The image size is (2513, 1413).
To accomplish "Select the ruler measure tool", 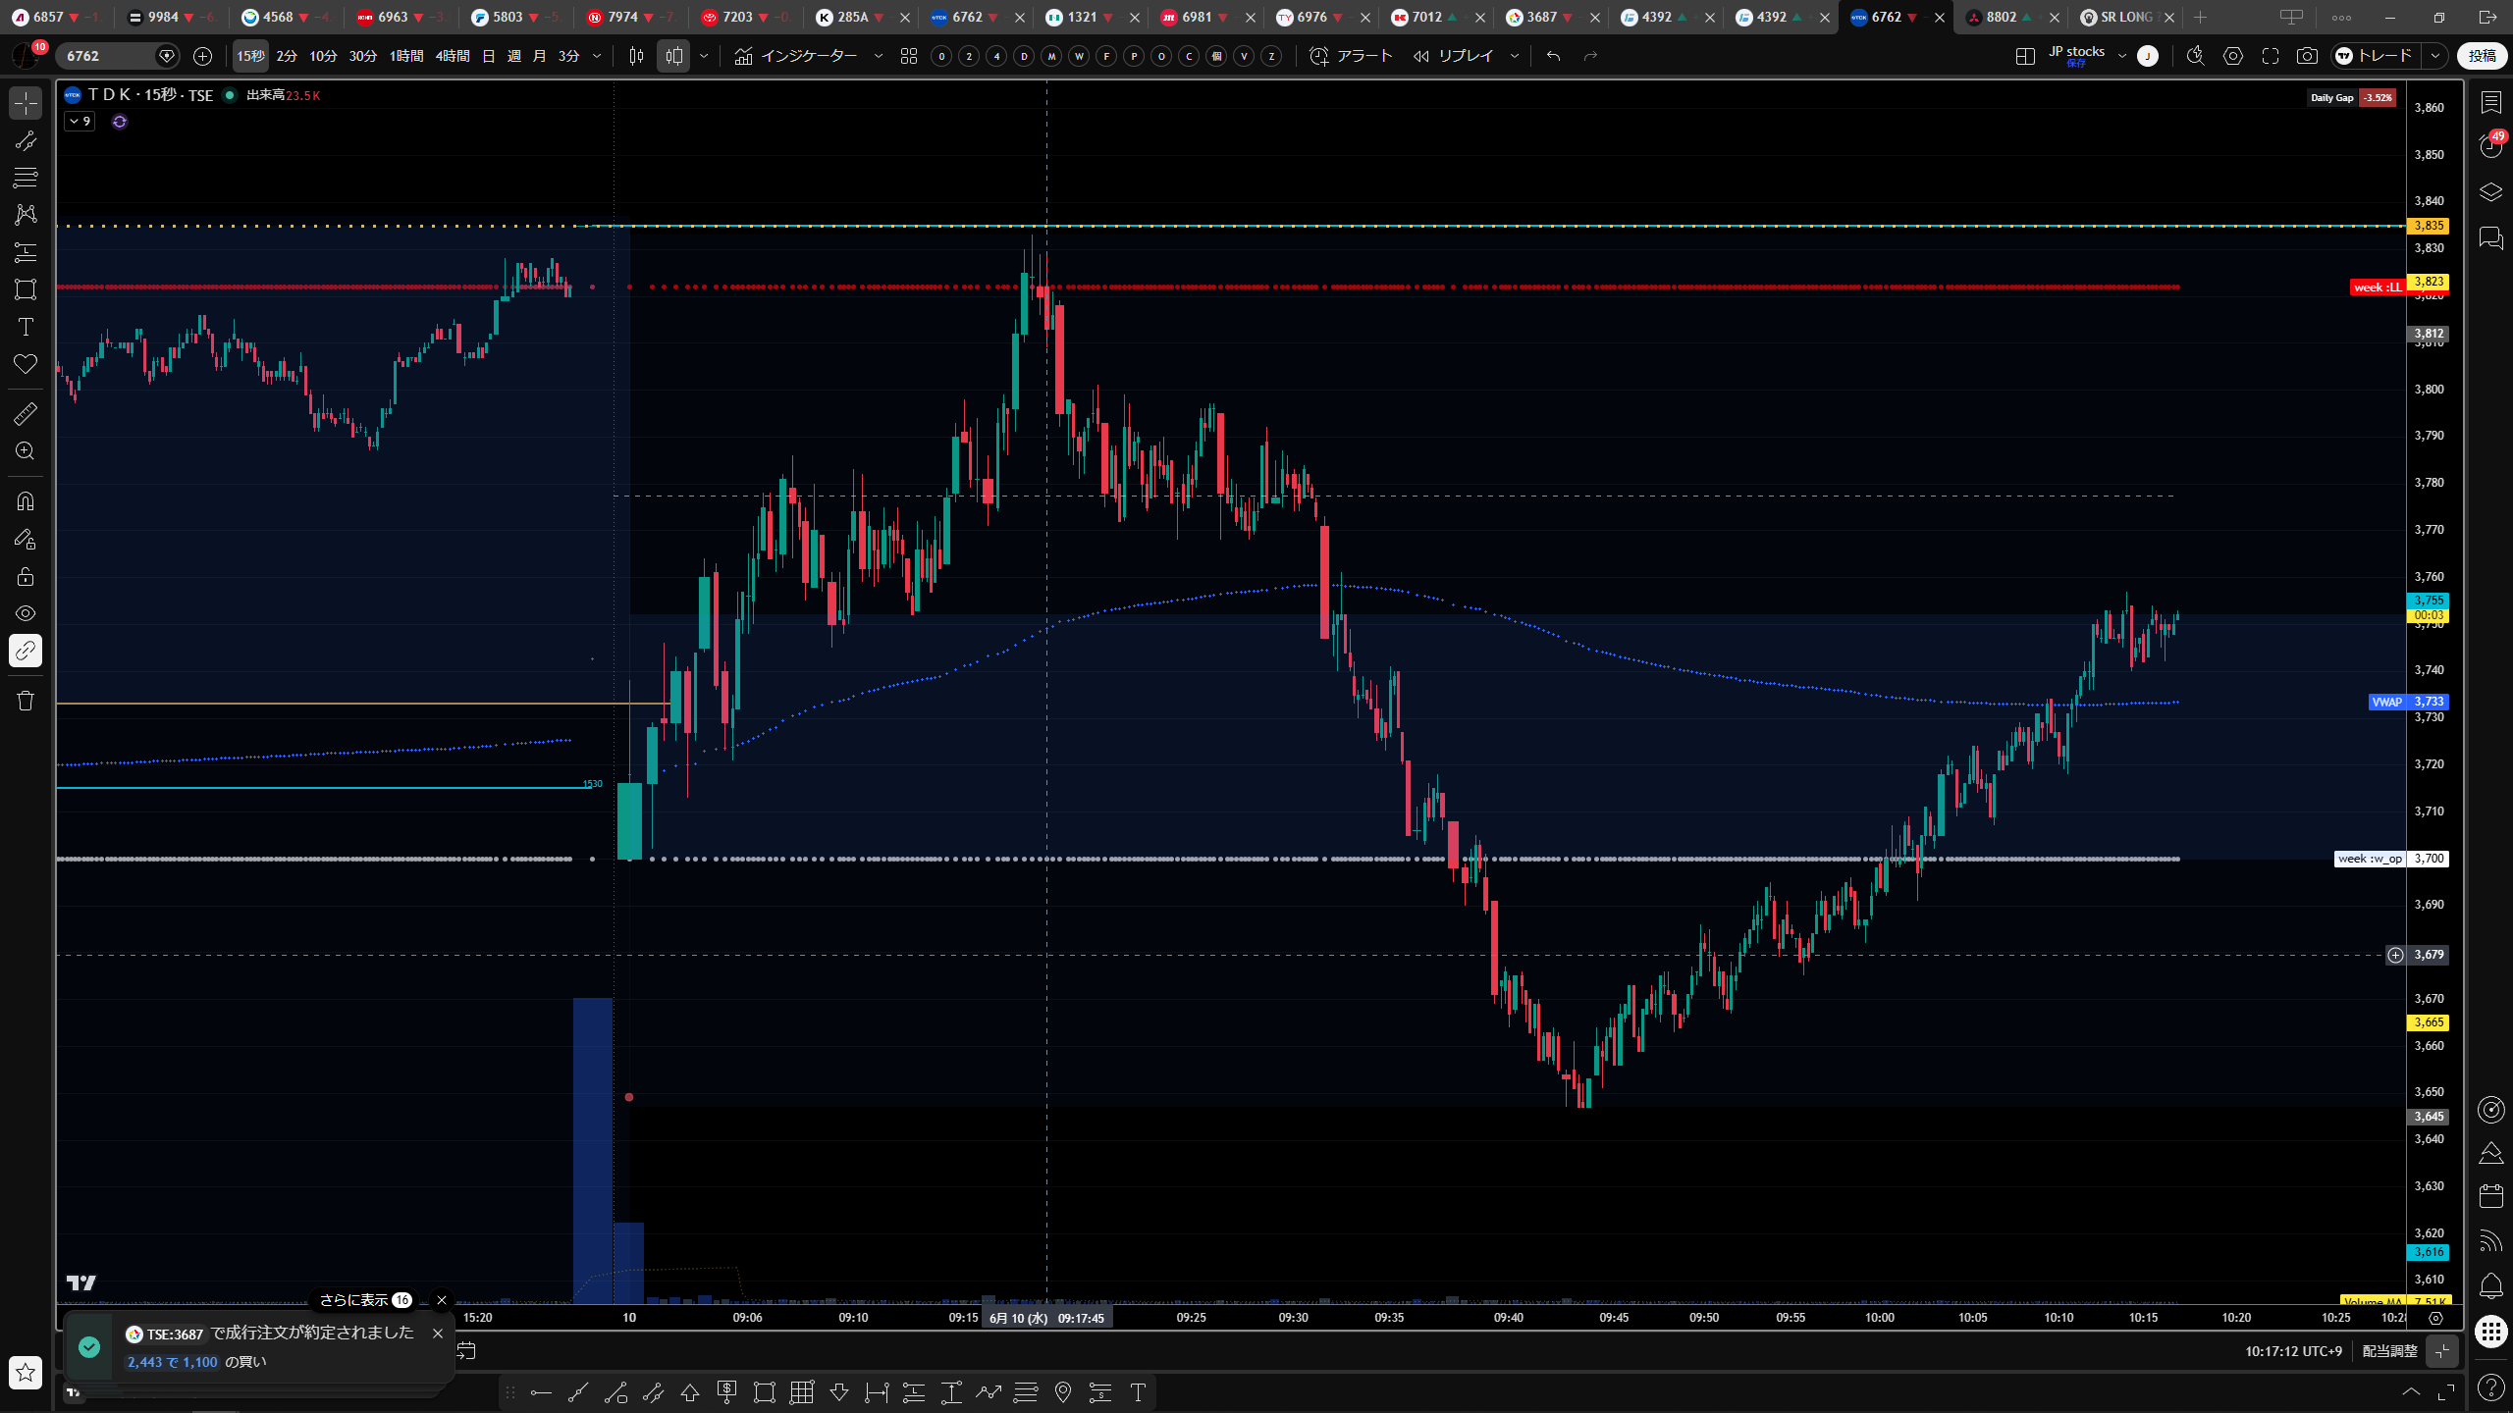I will [x=26, y=414].
